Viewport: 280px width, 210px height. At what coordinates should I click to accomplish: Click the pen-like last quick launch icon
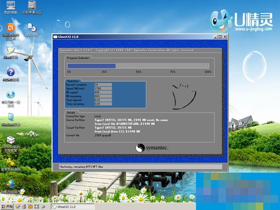click(x=43, y=207)
